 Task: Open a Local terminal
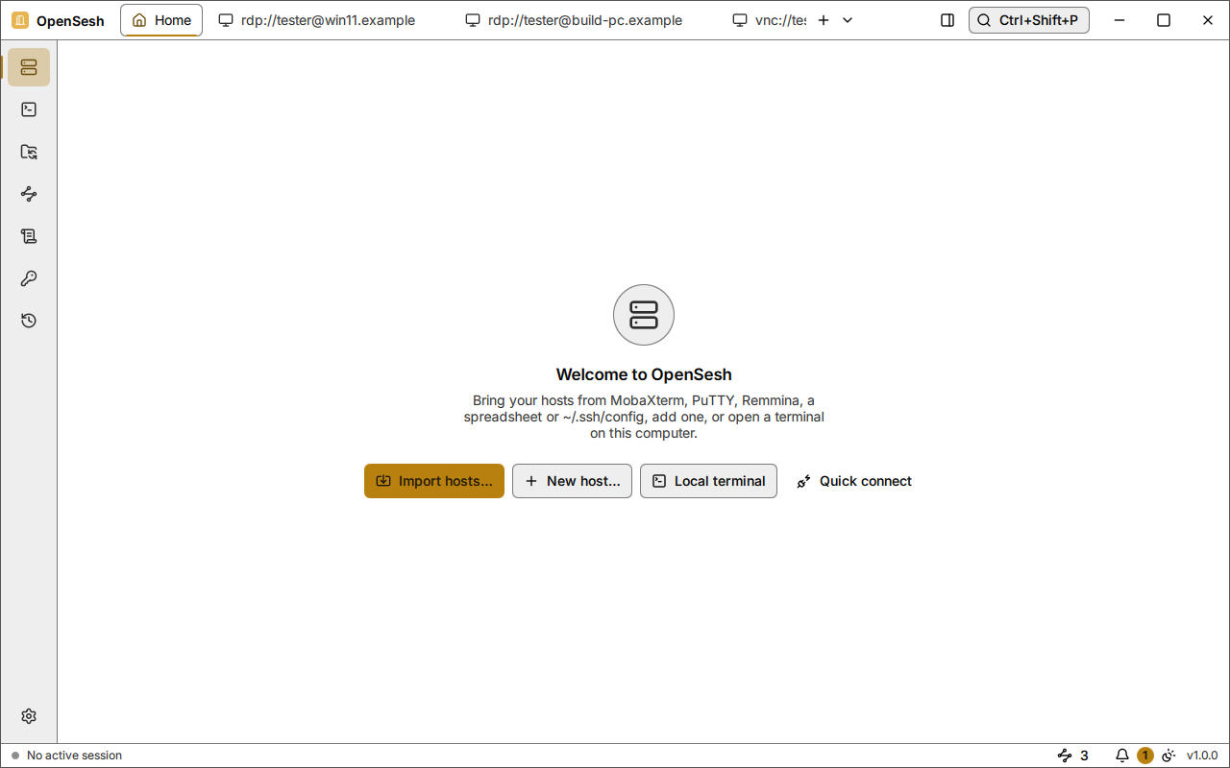(x=708, y=481)
